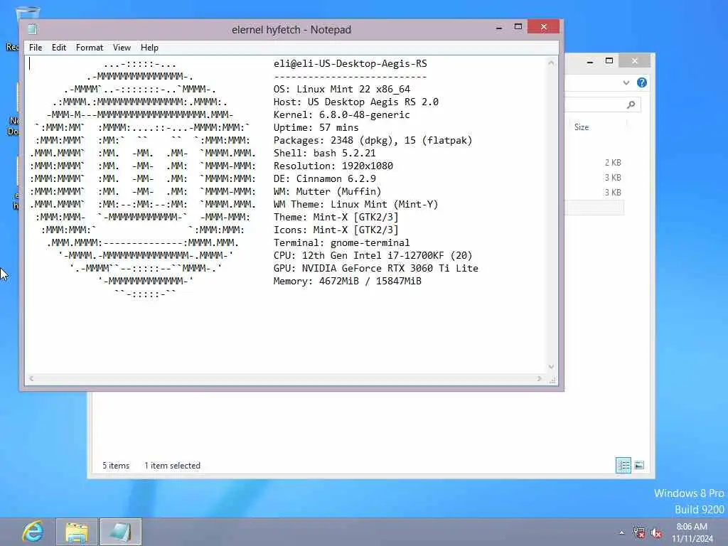Open File Explorer from the taskbar
The height and width of the screenshot is (546, 728).
(77, 532)
